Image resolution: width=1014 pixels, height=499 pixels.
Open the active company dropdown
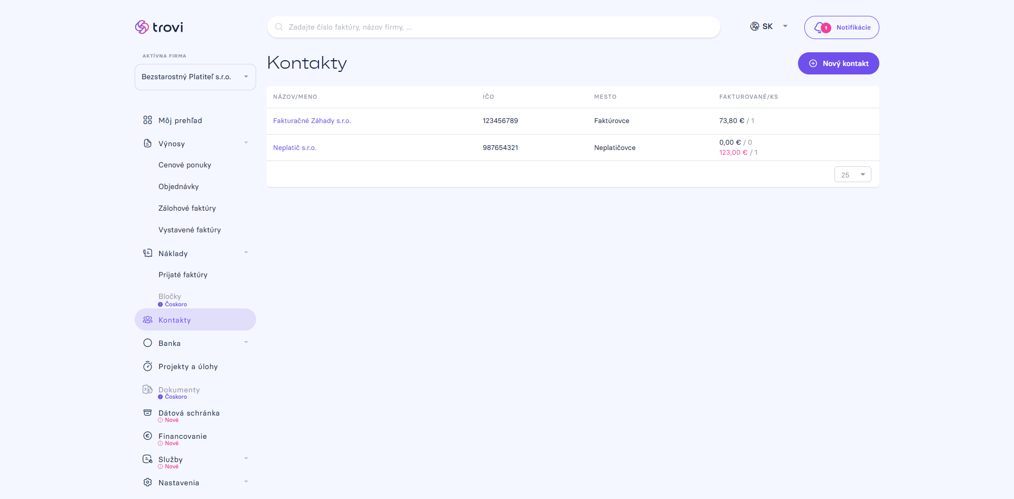pyautogui.click(x=195, y=77)
